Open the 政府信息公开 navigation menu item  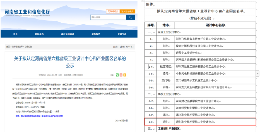(68, 34)
